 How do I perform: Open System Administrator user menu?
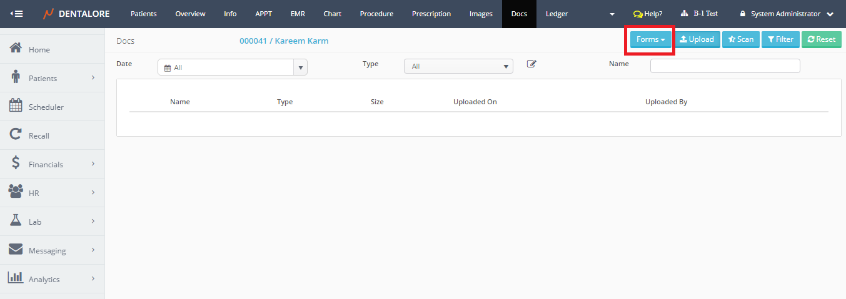787,14
